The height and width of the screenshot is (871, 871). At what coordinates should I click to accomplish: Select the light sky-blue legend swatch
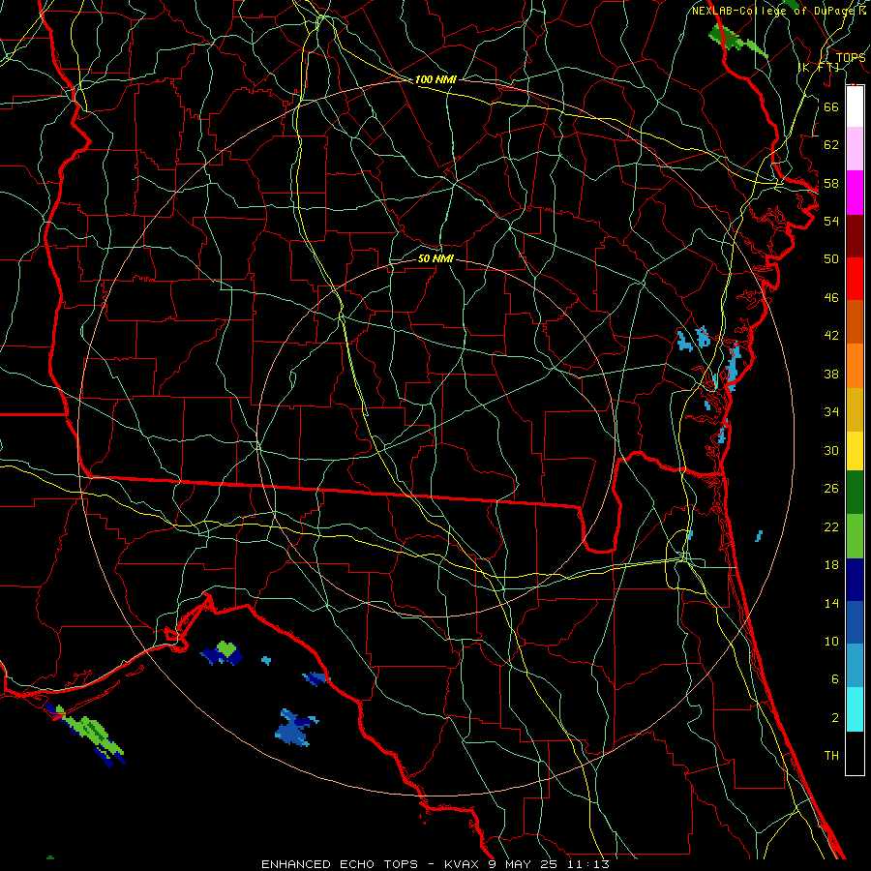pyautogui.click(x=855, y=666)
